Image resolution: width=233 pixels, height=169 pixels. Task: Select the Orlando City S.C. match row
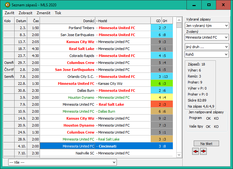point(88,77)
